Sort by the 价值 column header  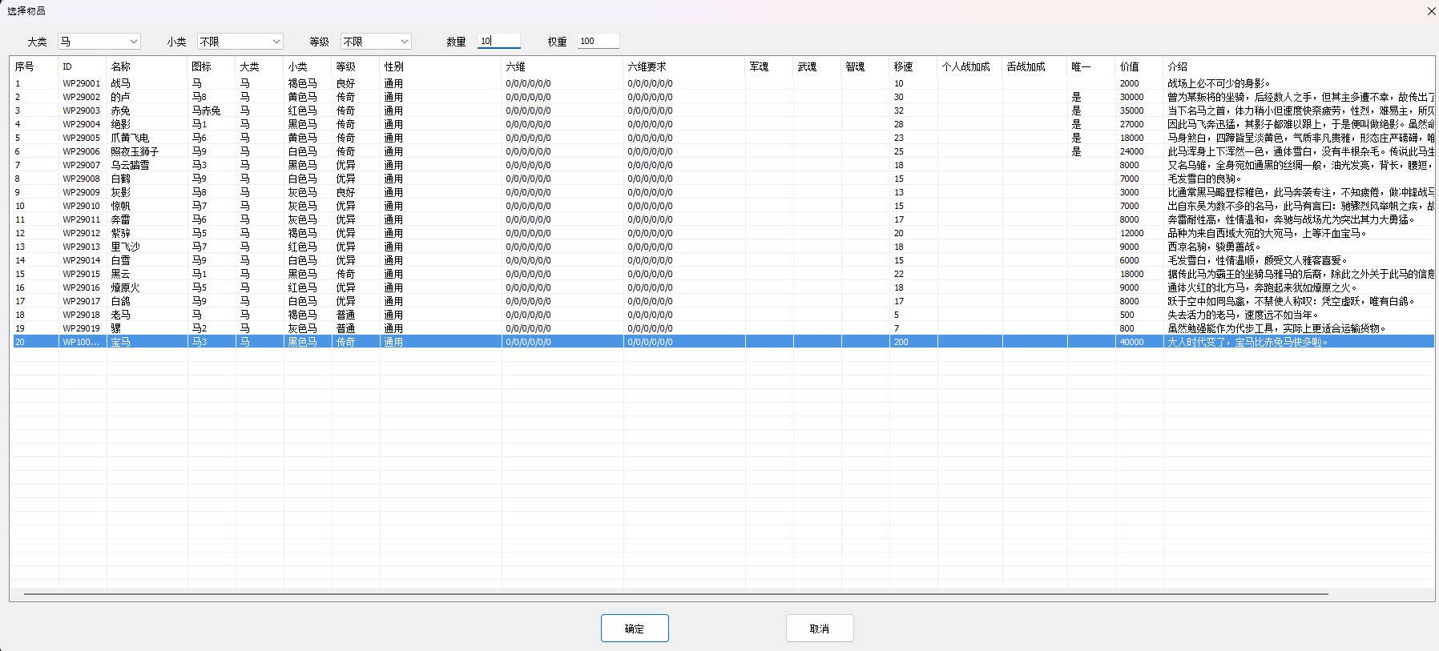pos(1129,66)
